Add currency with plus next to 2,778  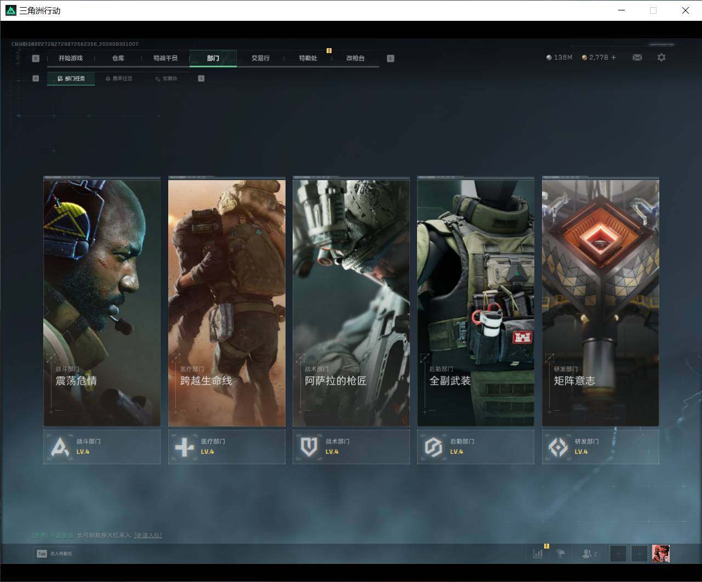613,57
